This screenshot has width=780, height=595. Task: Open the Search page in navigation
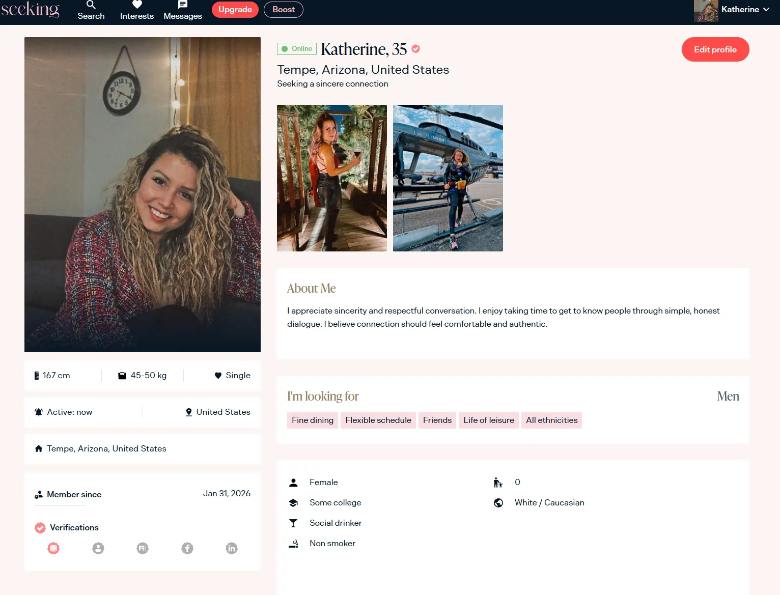pos(91,10)
